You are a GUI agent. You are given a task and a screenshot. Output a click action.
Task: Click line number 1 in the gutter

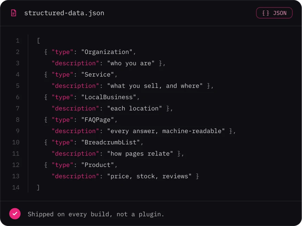click(x=17, y=41)
